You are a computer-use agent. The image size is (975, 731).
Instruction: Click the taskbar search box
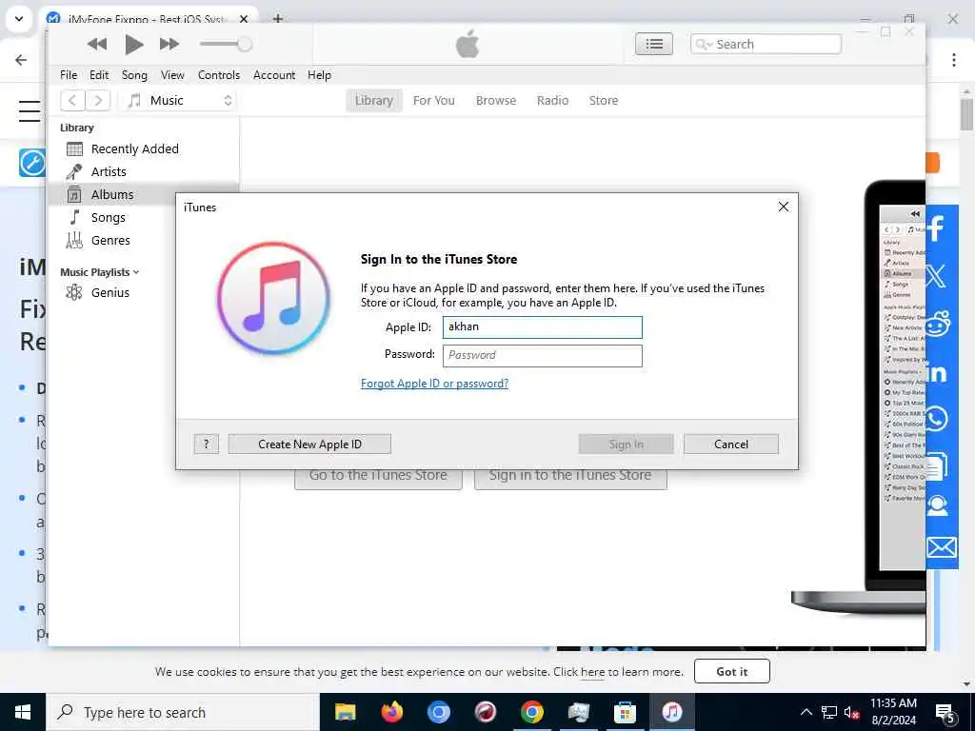click(x=183, y=712)
